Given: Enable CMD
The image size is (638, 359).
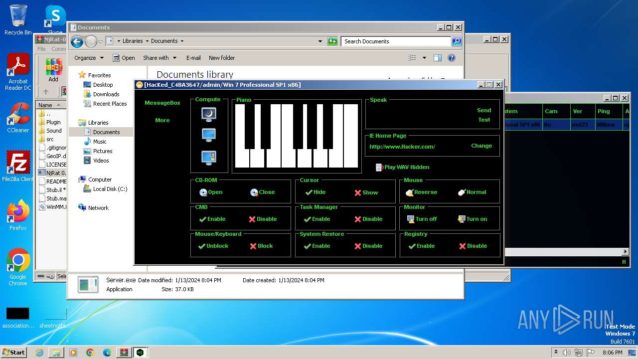Looking at the screenshot, I should (212, 219).
